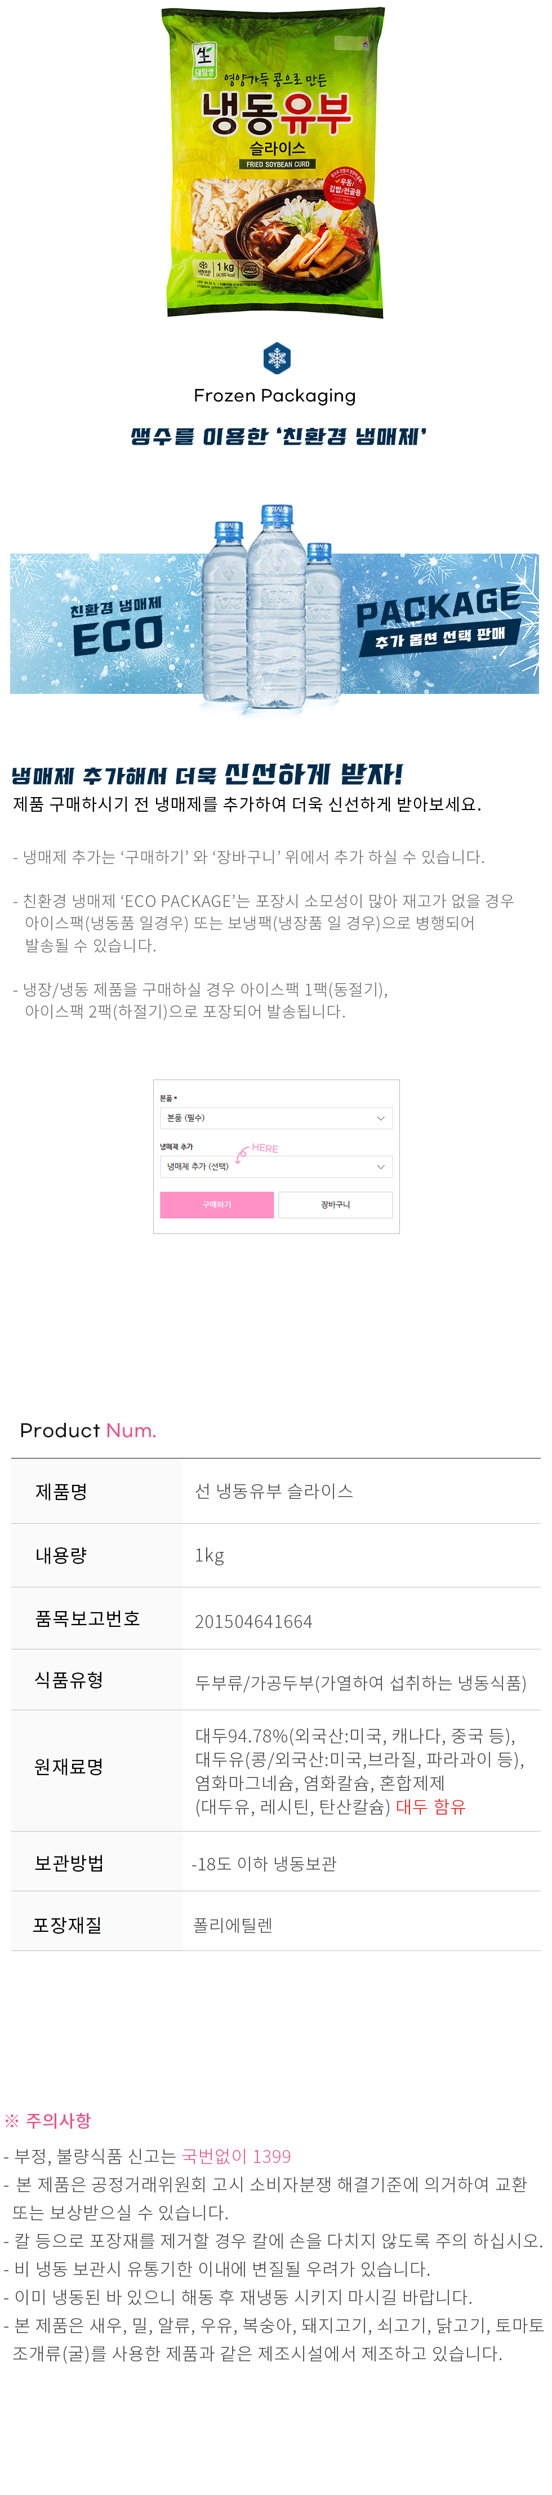Open the 본품 (필수) dropdown

coord(276,1118)
